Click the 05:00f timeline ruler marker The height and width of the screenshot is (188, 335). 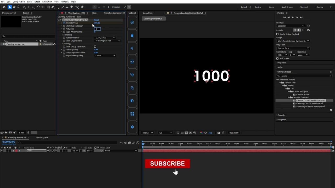(x=237, y=144)
